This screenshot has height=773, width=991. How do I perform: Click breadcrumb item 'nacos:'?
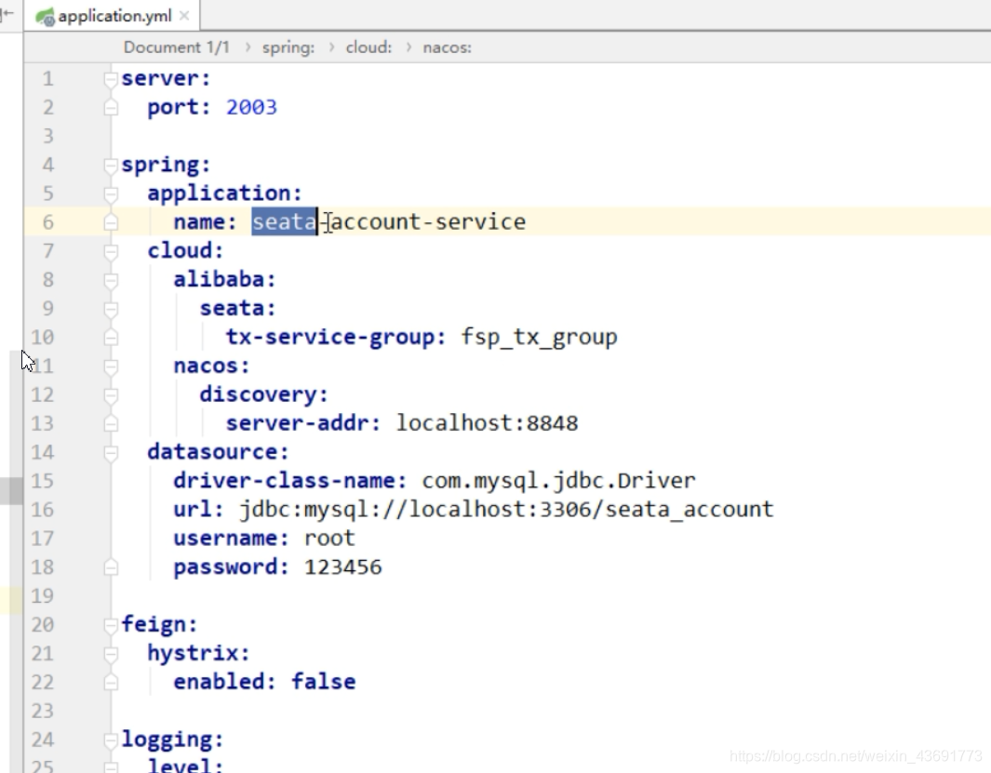[x=447, y=47]
